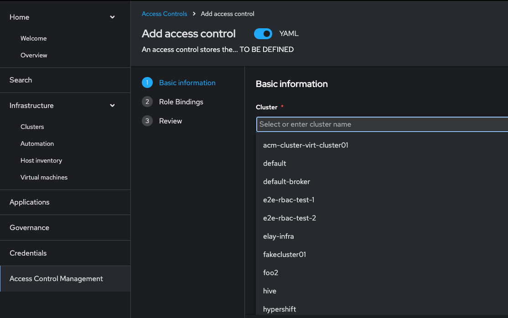Choose the default-broker cluster option
This screenshot has height=318, width=508.
click(x=286, y=182)
